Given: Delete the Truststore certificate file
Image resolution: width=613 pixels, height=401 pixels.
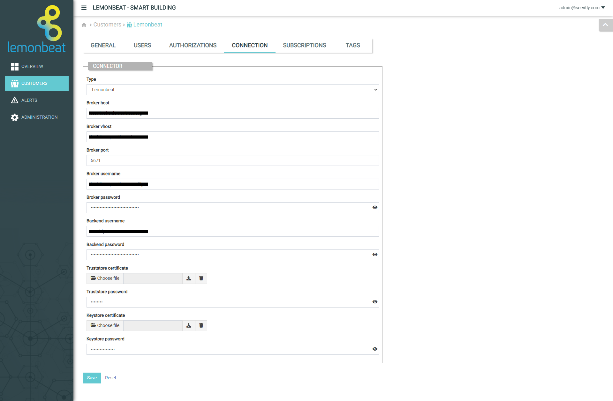Looking at the screenshot, I should (201, 278).
